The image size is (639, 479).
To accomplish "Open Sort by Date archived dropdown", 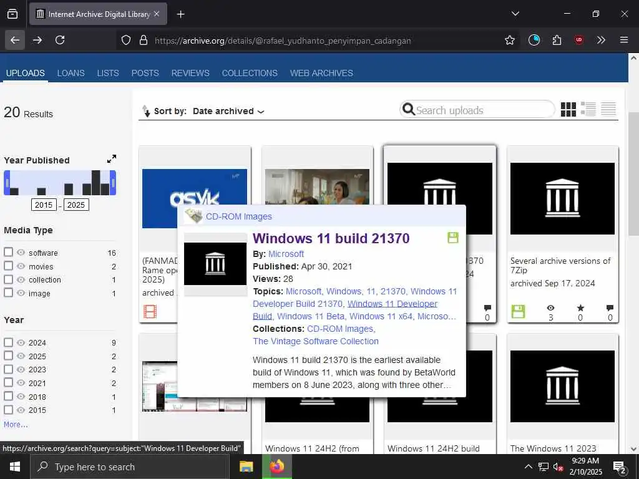I will pyautogui.click(x=228, y=111).
